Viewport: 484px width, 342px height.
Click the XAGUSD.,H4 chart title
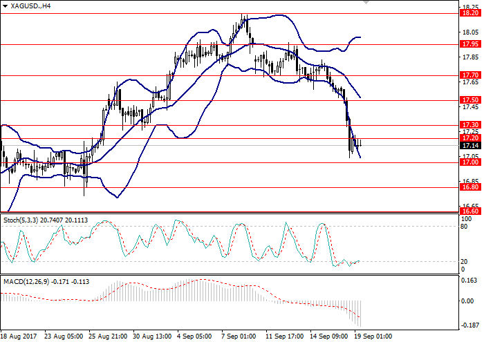tap(30, 6)
